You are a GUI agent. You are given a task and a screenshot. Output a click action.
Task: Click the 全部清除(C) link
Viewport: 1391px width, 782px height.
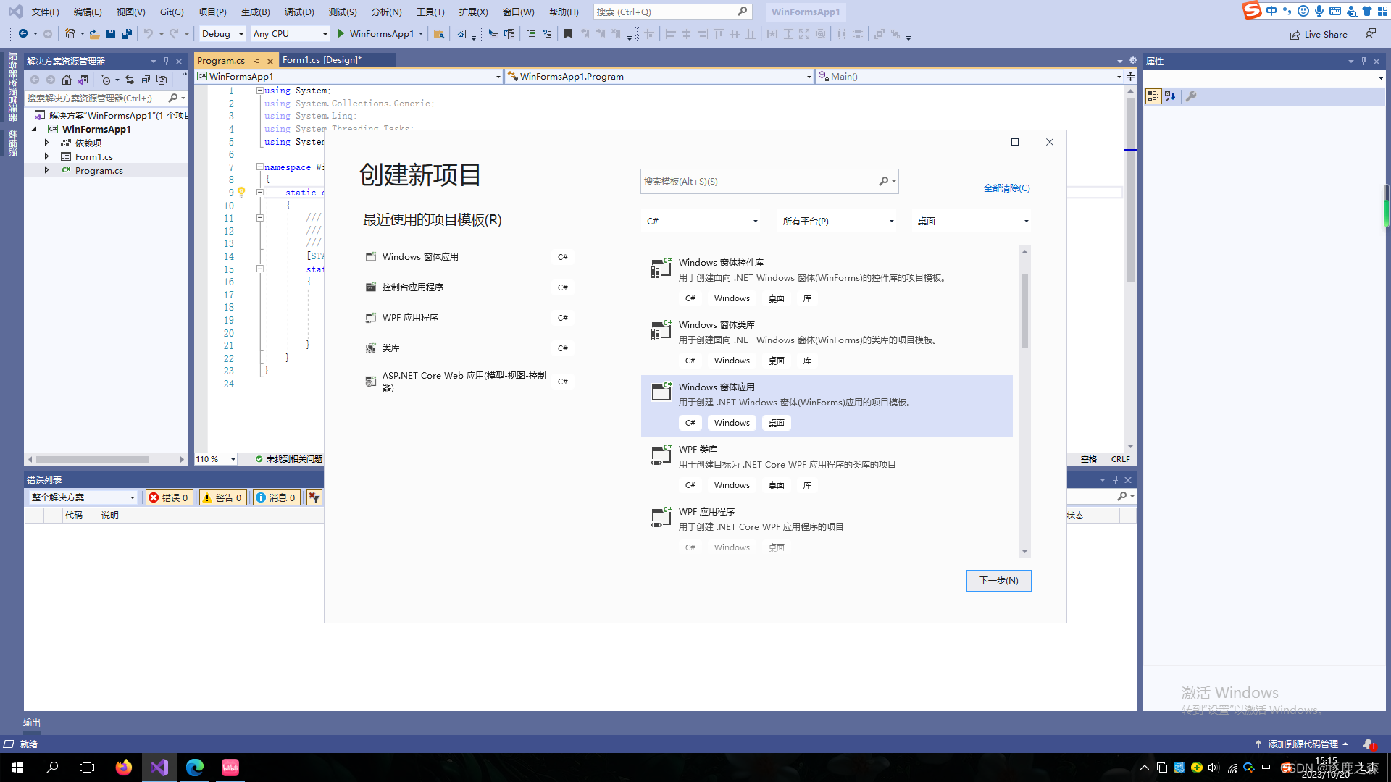[1006, 188]
